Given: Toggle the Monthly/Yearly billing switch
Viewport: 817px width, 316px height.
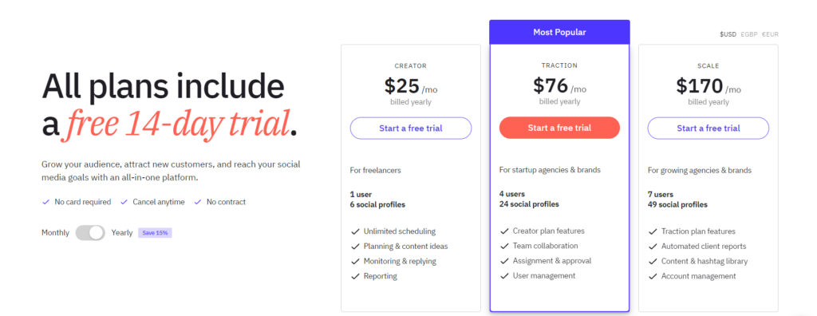Looking at the screenshot, I should point(90,232).
